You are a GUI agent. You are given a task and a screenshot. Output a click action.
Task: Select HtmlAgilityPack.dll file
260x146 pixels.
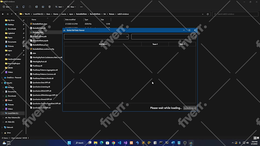point(39,61)
